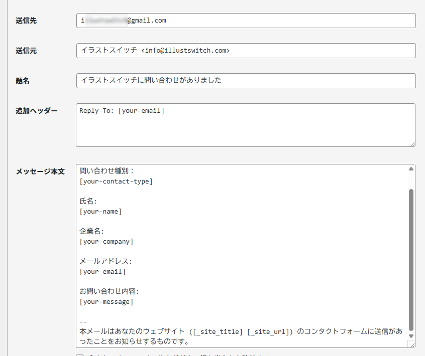Focus the 送信元 sender field
425x356 pixels.
[246, 51]
